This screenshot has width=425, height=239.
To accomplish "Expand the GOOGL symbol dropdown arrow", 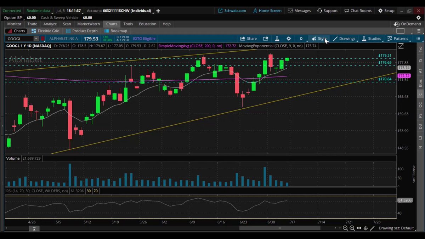I will pyautogui.click(x=36, y=39).
